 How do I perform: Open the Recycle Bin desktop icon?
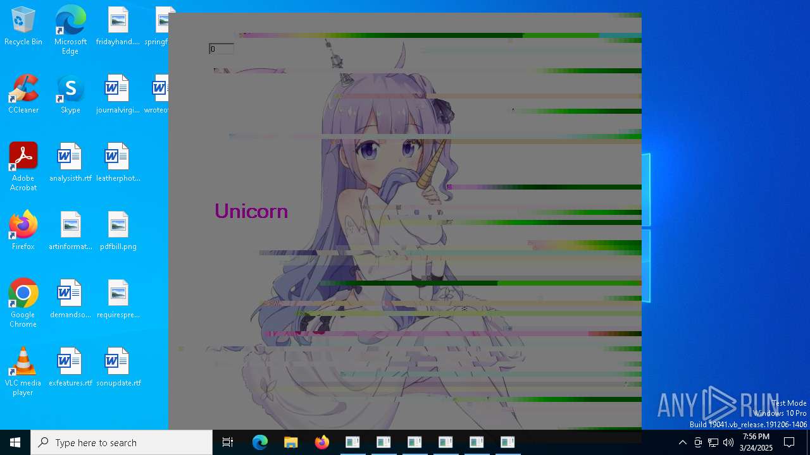pos(23,27)
